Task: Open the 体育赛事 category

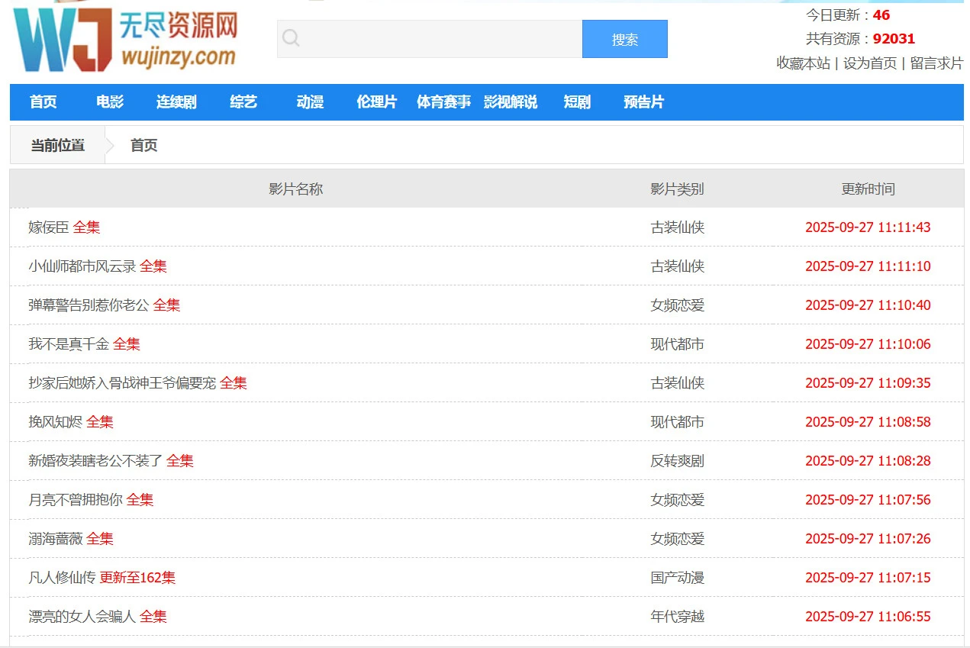Action: pos(443,102)
